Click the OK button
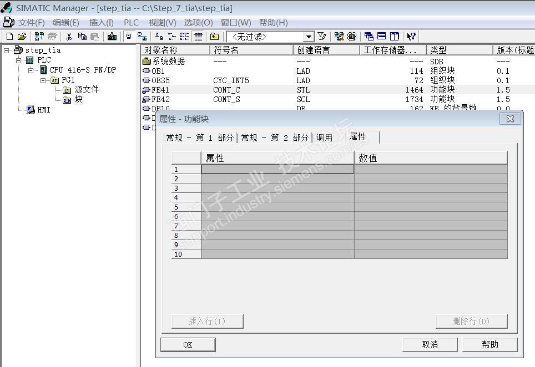This screenshot has width=535, height=367. 188,344
